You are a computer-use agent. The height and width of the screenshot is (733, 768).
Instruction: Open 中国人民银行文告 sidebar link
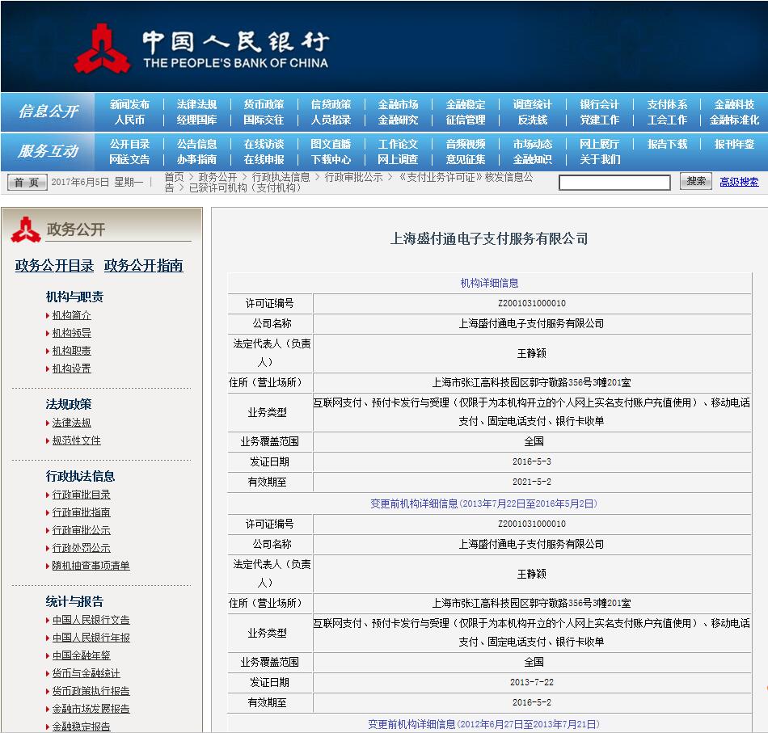(91, 620)
